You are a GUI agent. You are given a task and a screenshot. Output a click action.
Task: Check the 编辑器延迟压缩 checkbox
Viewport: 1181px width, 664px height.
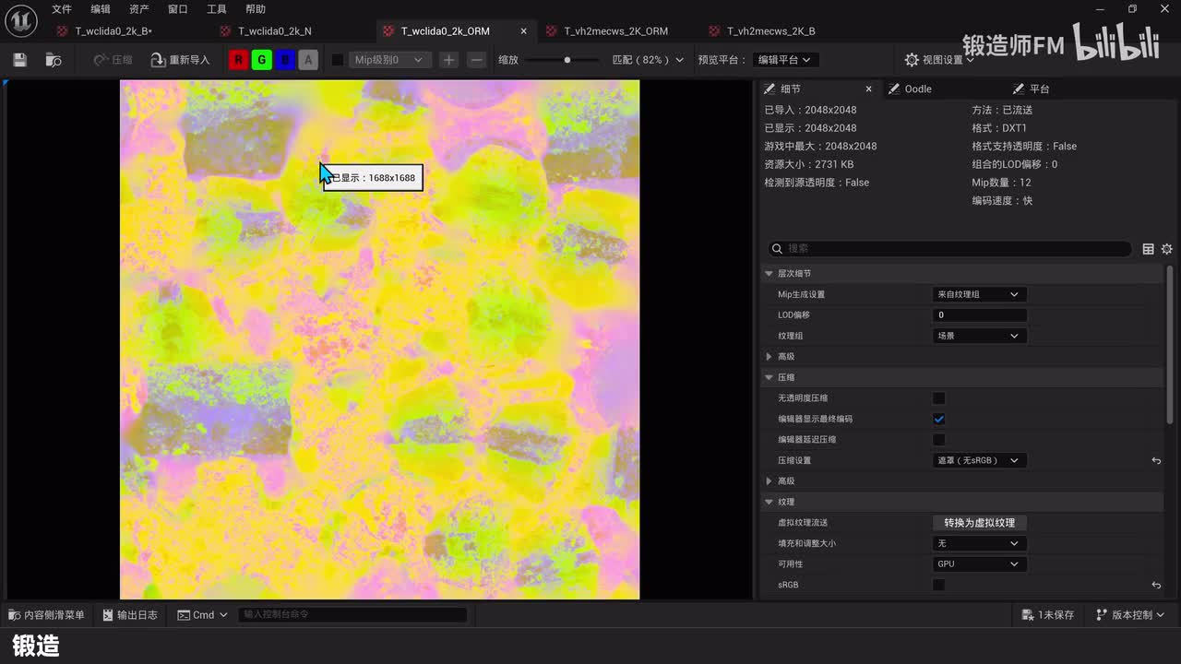point(938,440)
